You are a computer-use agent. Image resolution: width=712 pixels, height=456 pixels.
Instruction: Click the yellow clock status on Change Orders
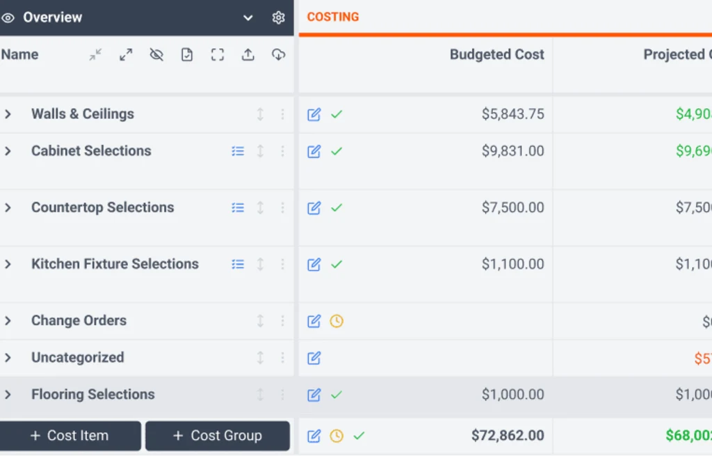pos(337,321)
